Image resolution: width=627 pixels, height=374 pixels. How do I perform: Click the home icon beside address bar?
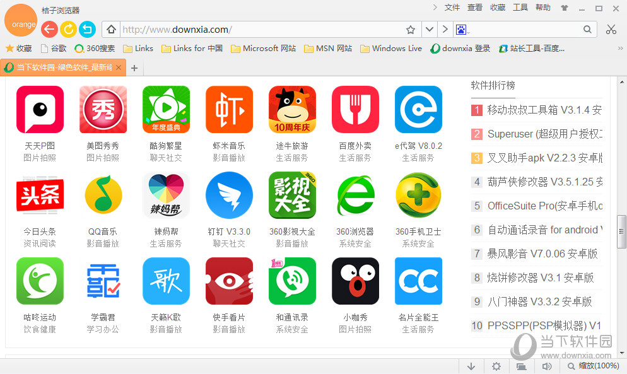[111, 29]
